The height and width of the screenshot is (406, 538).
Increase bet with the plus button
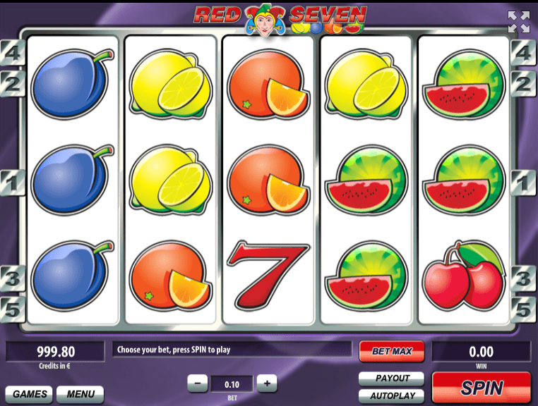click(x=267, y=383)
